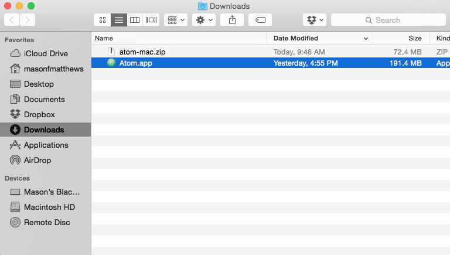This screenshot has width=450, height=255.
Task: Open the Action gear menu
Action: 204,20
